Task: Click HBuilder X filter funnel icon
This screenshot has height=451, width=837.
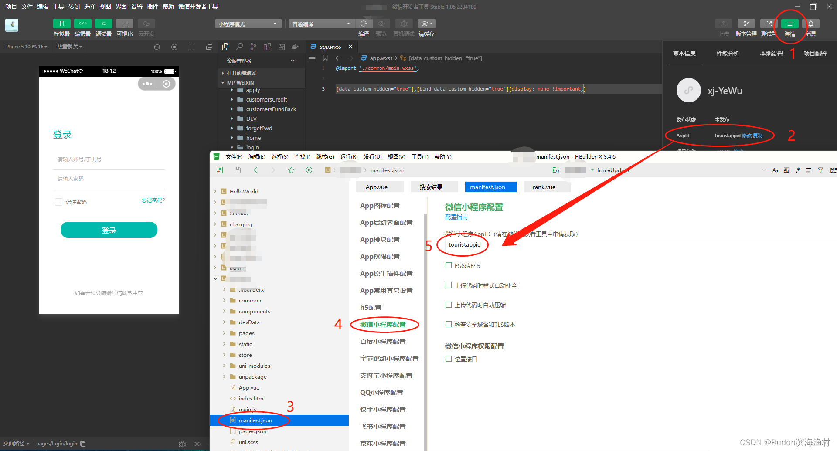Action: (x=820, y=170)
